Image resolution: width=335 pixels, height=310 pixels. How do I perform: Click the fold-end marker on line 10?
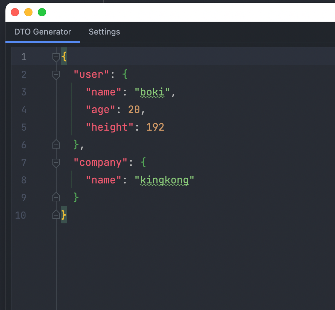coord(56,215)
